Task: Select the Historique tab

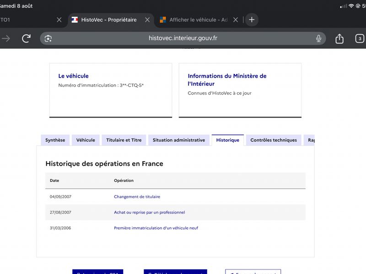Action: (227, 140)
